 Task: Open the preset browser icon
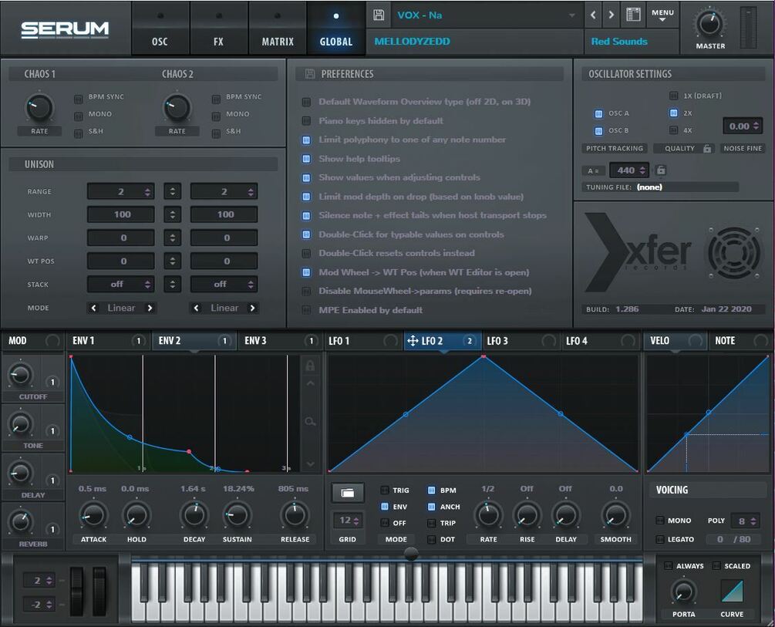tap(633, 15)
